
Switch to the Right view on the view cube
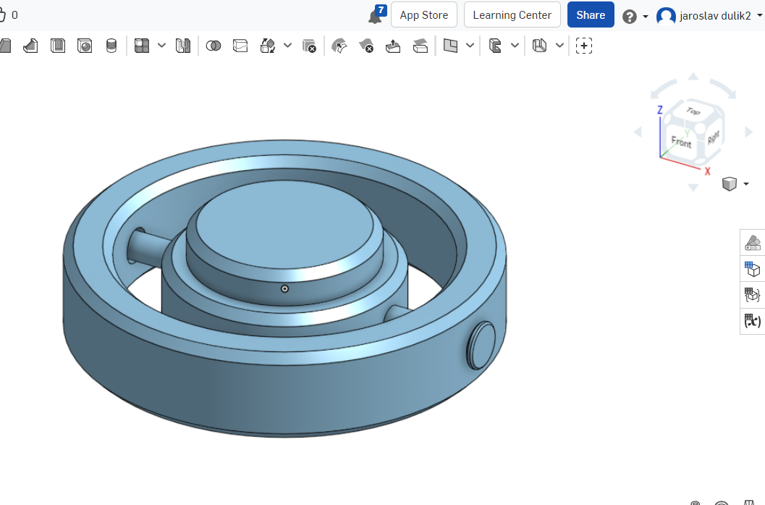[714, 137]
